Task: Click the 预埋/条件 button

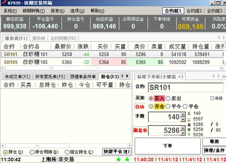Action: [x=214, y=151]
